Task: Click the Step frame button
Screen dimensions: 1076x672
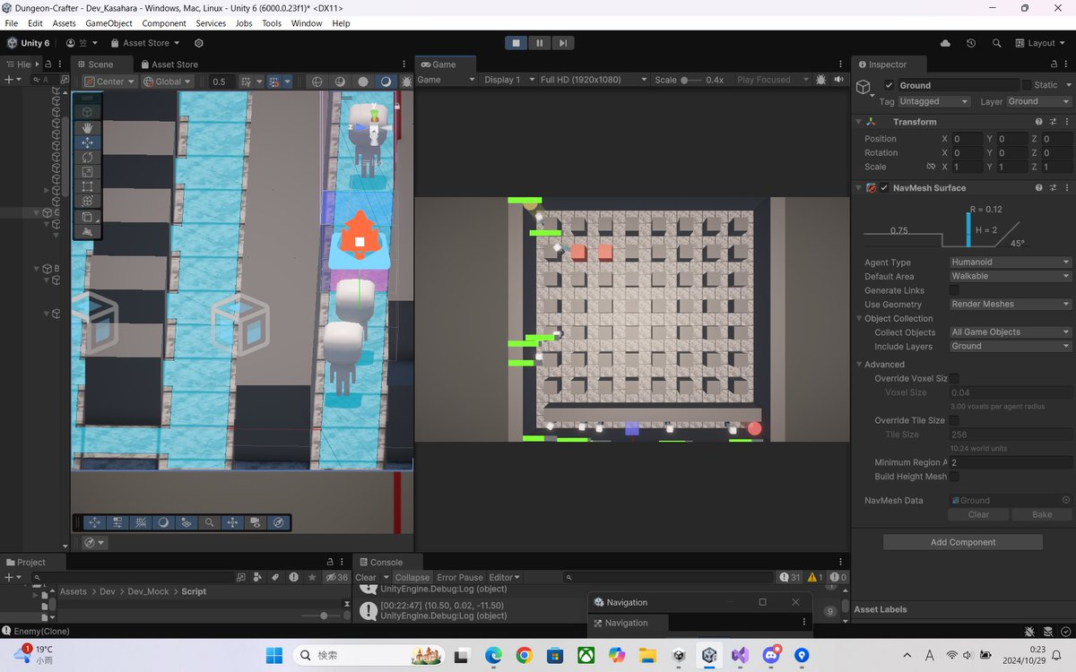Action: (562, 43)
